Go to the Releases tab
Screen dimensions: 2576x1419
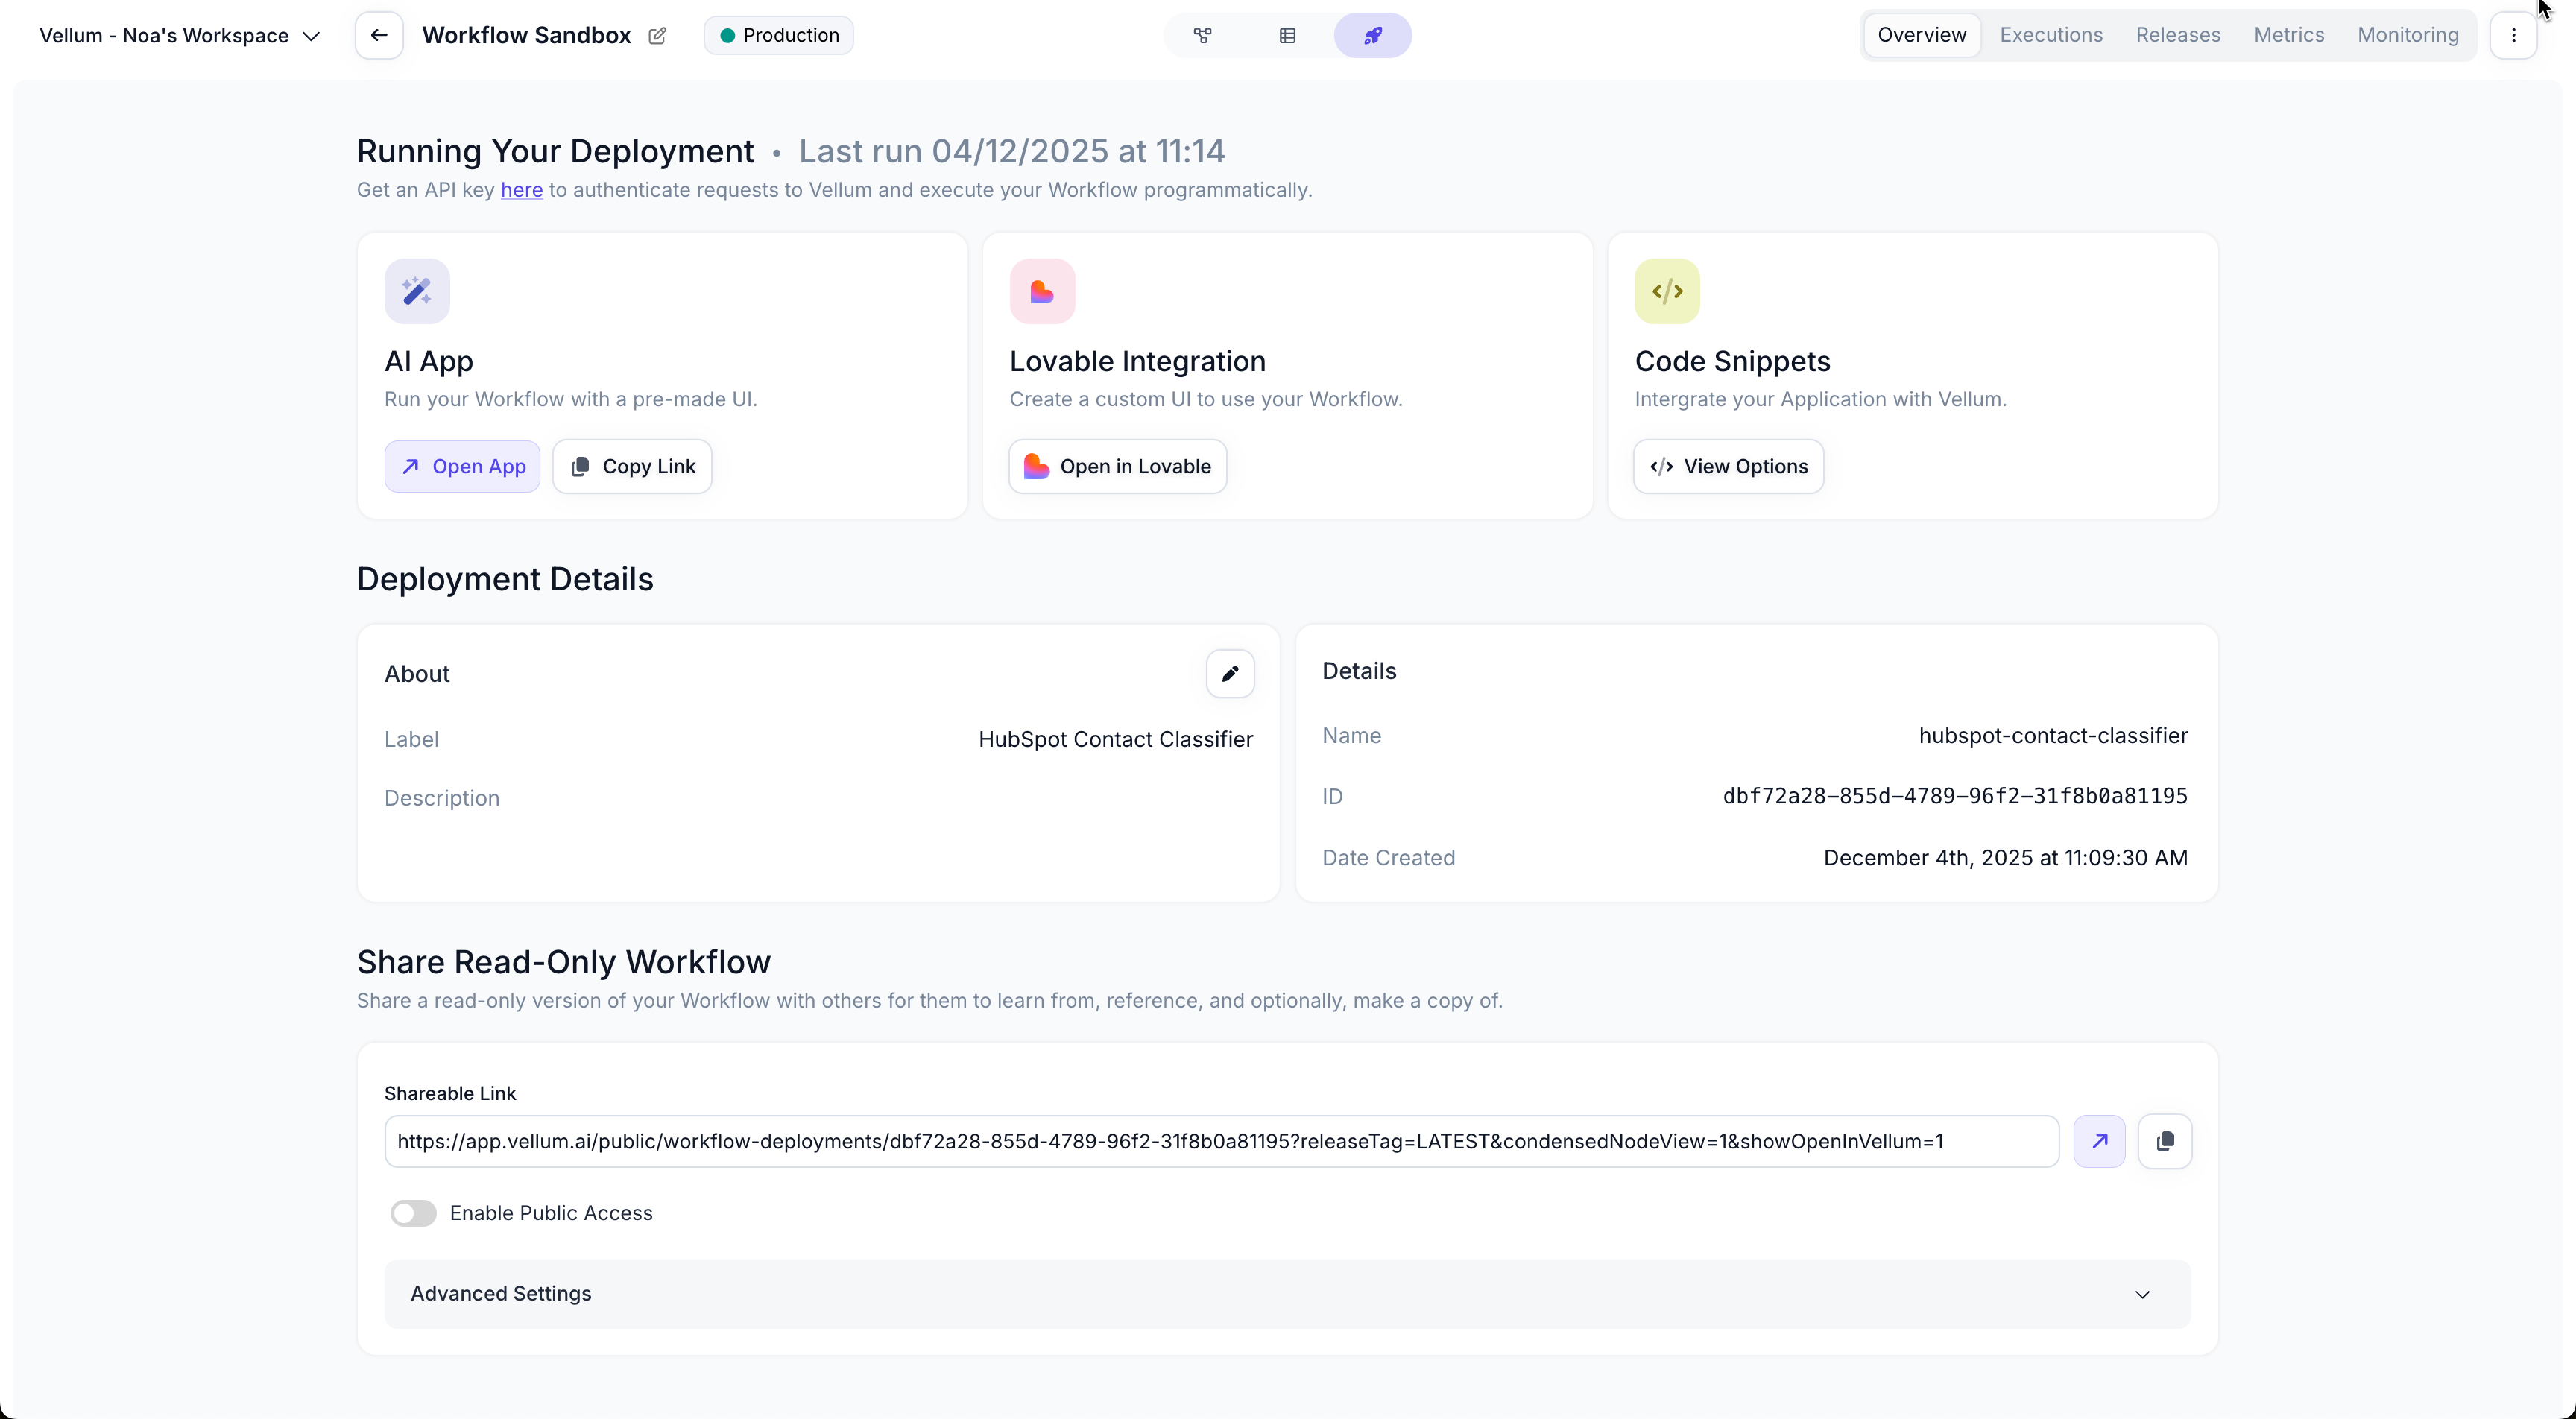pos(2177,35)
